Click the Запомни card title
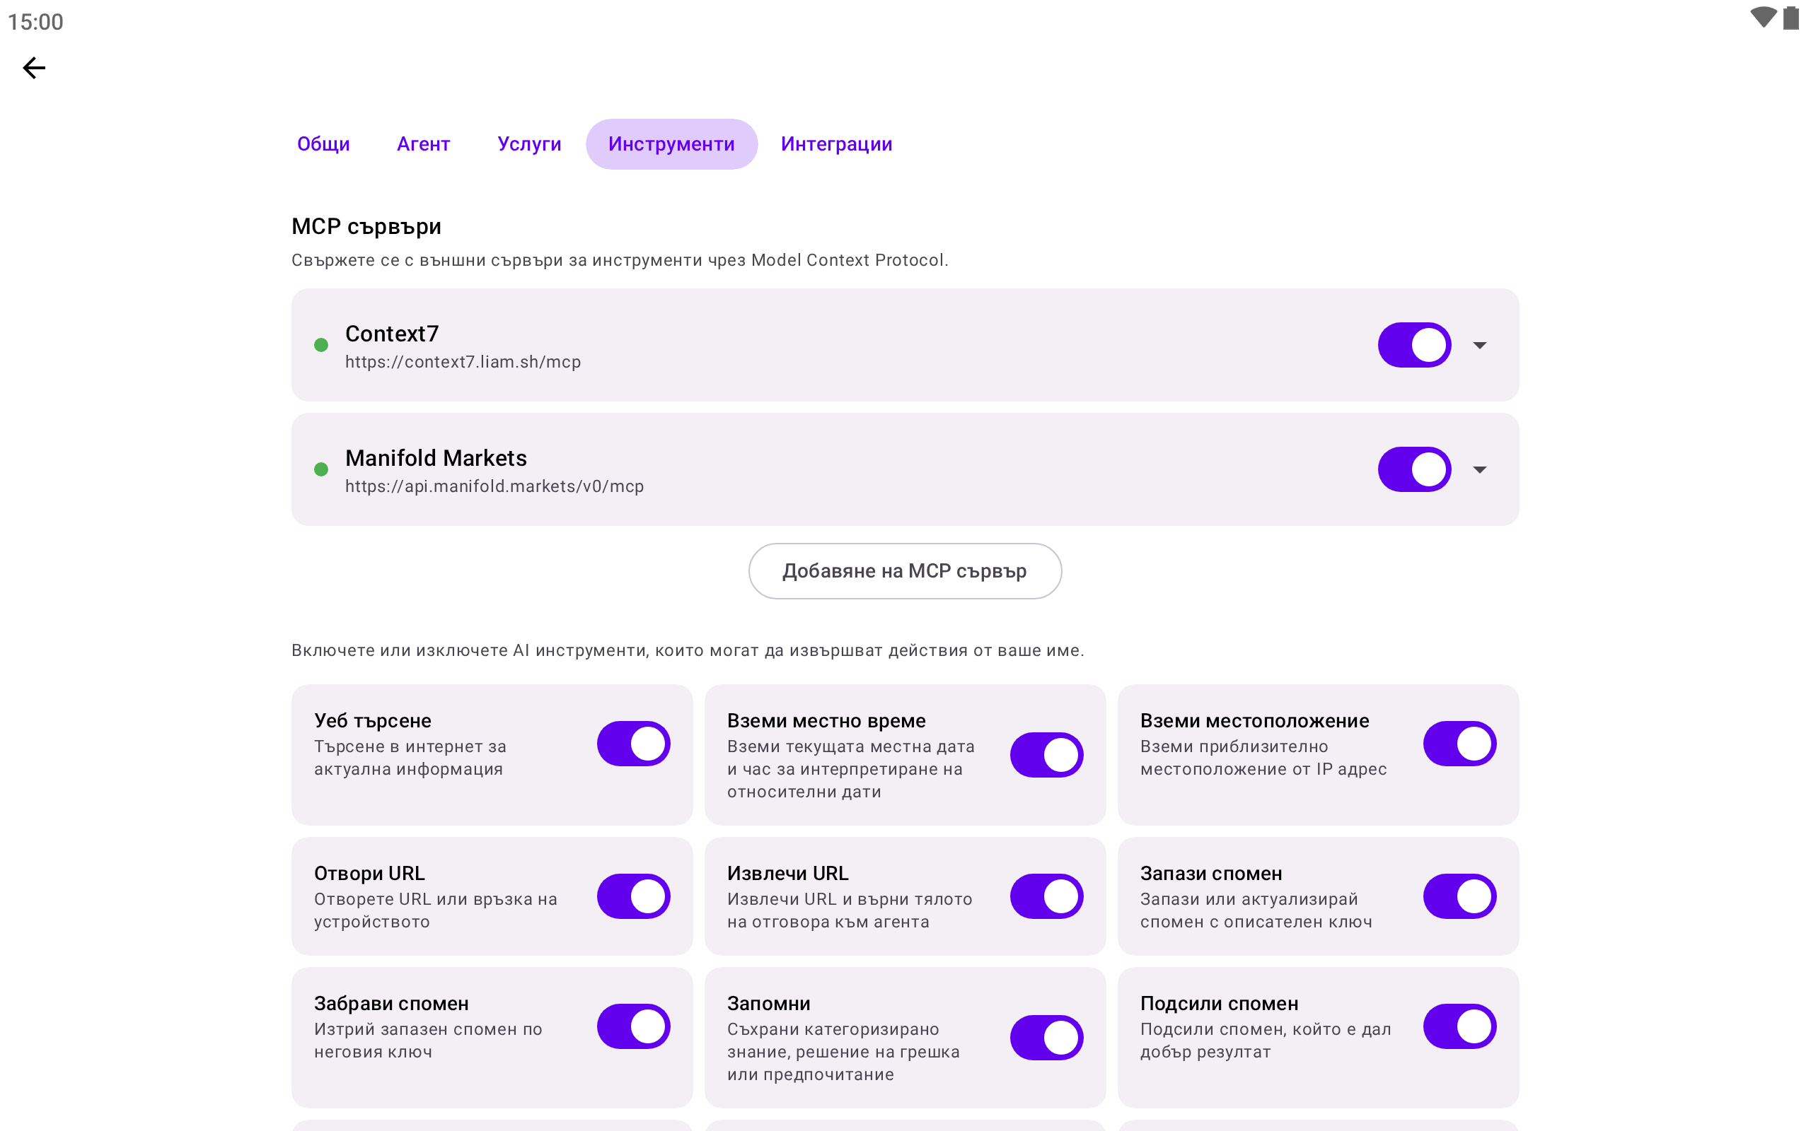Image resolution: width=1811 pixels, height=1131 pixels. [x=768, y=1004]
